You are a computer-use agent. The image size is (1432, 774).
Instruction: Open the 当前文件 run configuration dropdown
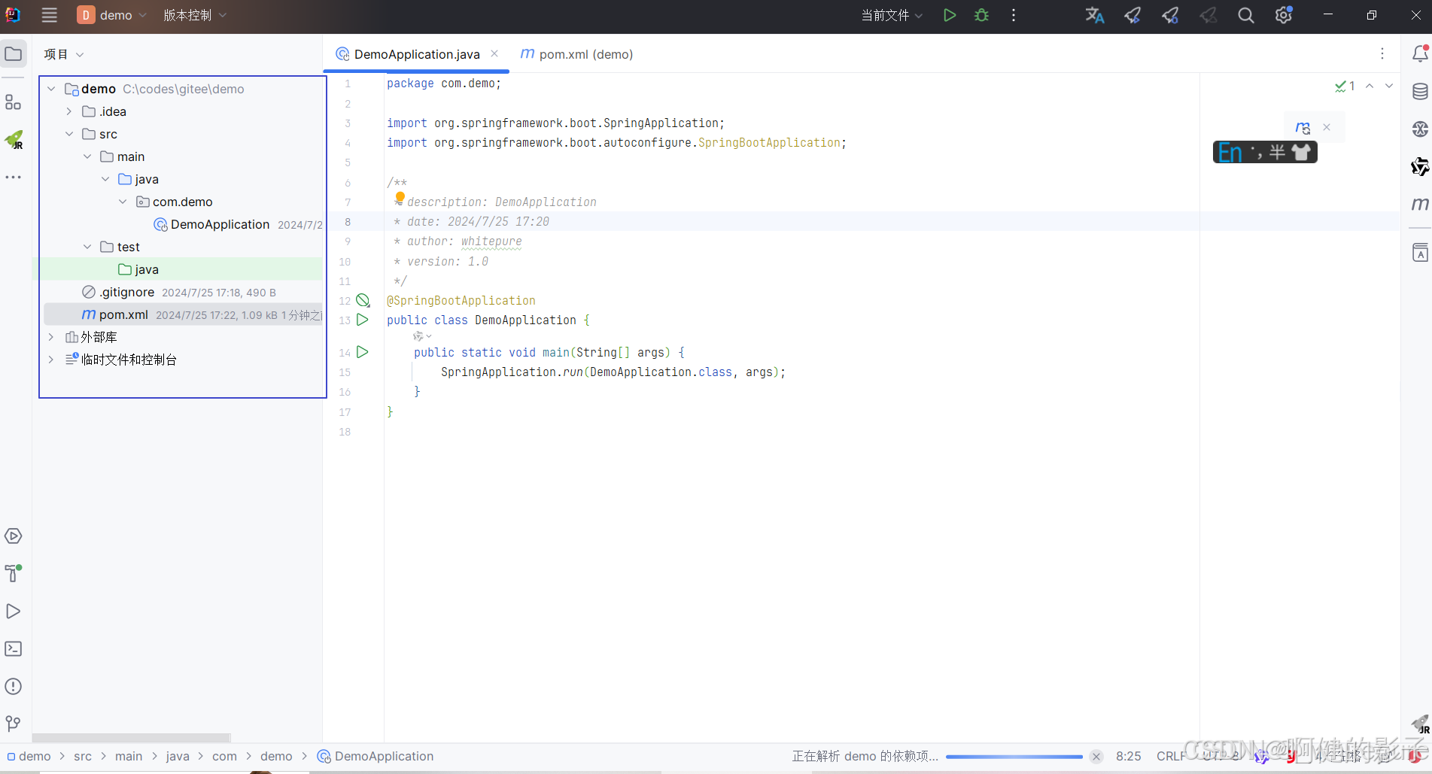[x=892, y=15]
